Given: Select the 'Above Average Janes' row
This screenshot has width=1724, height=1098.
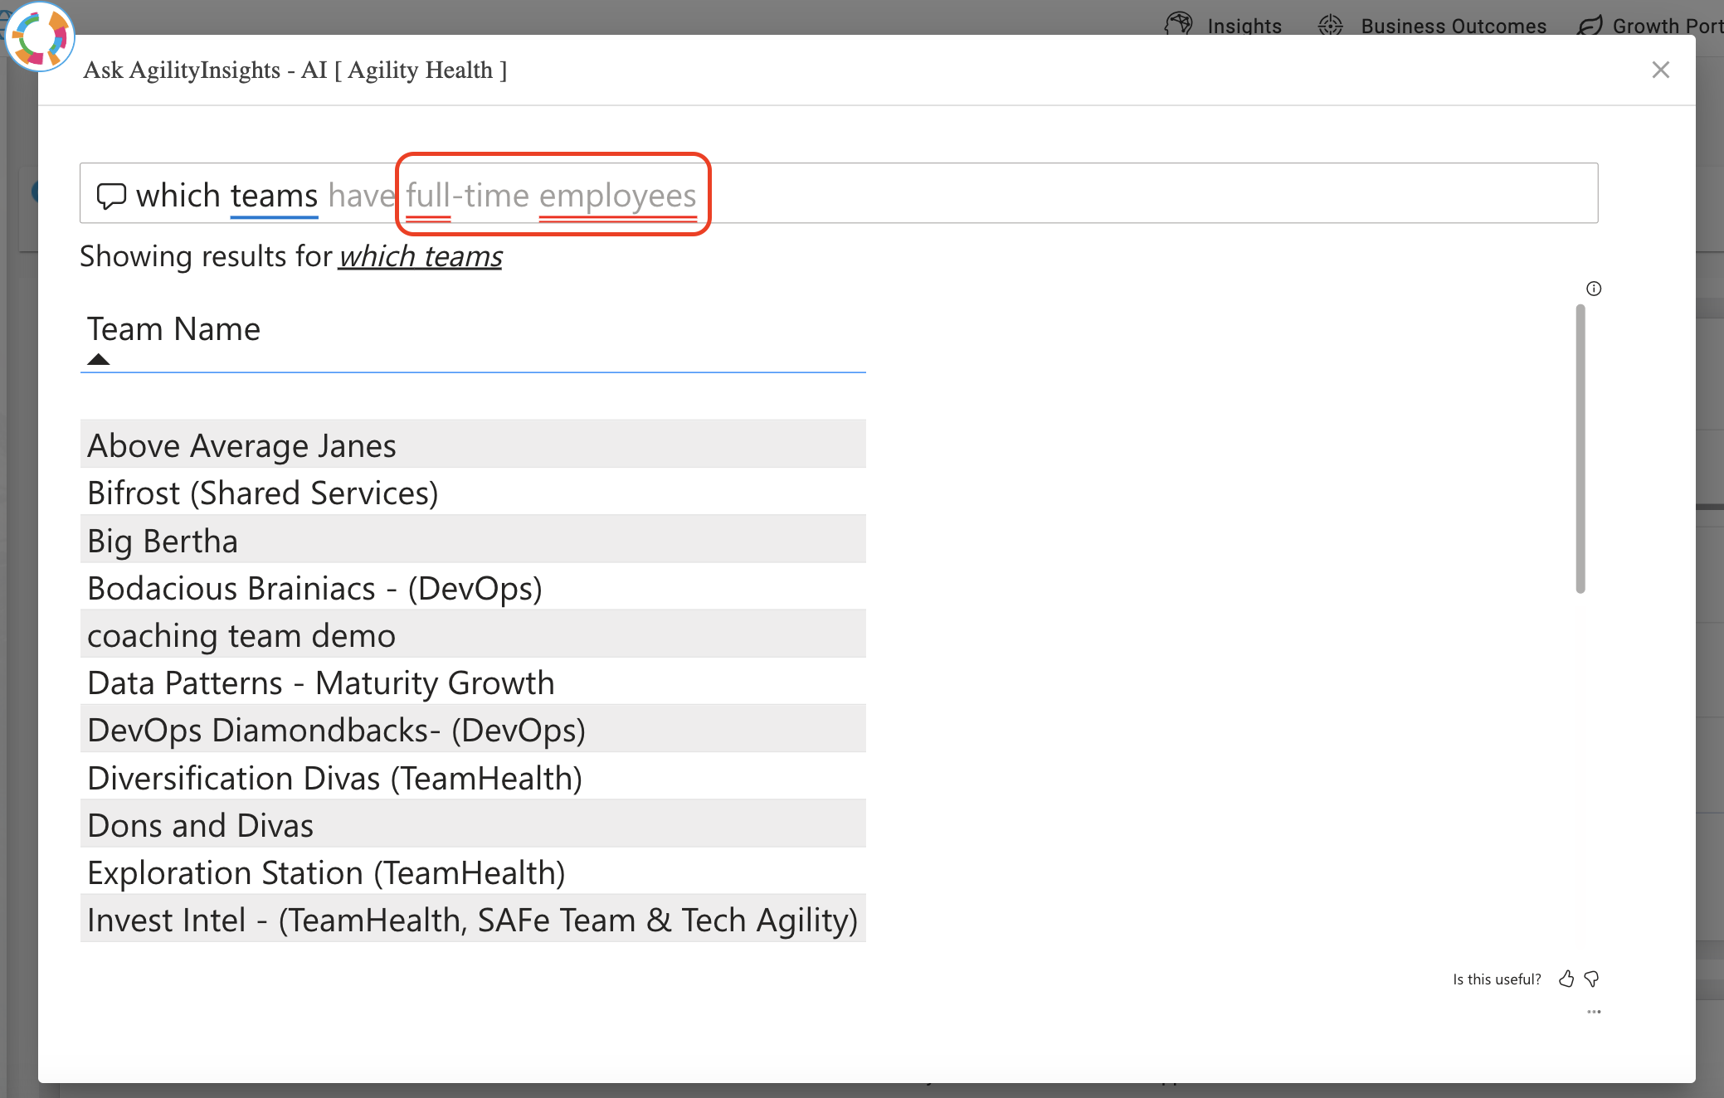Looking at the screenshot, I should pyautogui.click(x=473, y=445).
